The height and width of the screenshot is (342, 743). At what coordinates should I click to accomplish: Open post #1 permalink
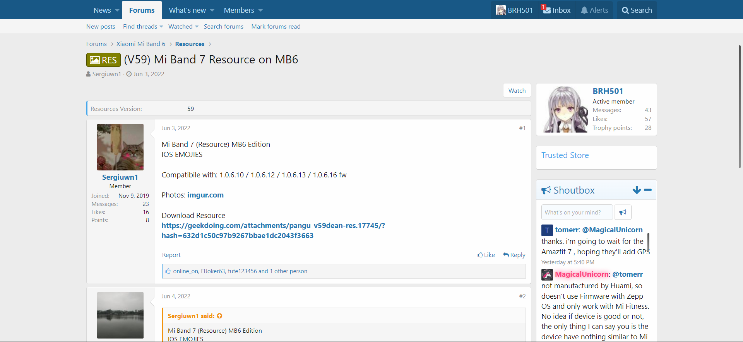tap(522, 128)
